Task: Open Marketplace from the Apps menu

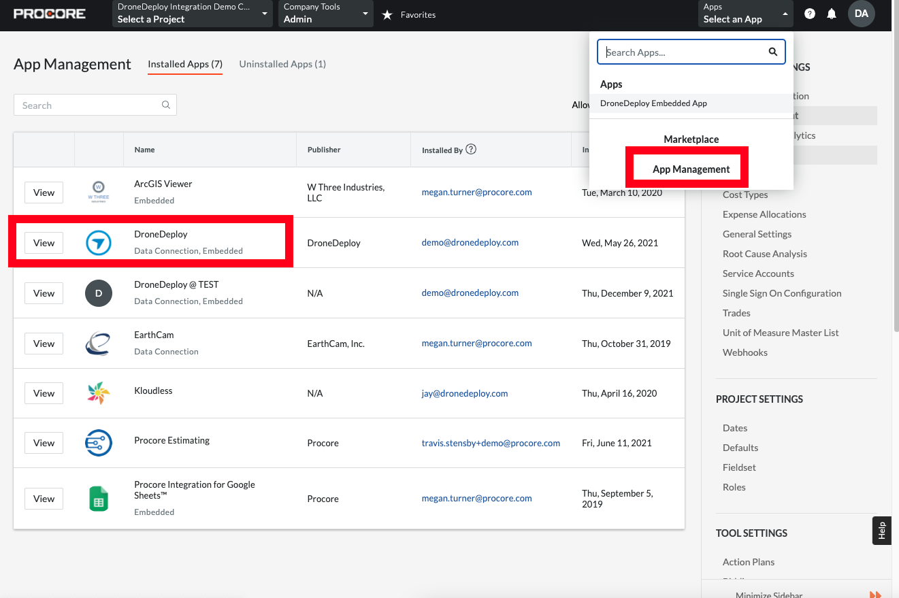Action: pos(691,139)
